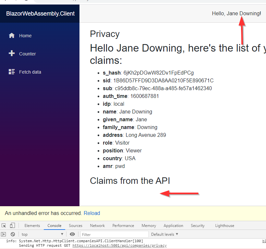Open the JavaScript context 'top' dropdown
266x249 pixels.
(42, 234)
